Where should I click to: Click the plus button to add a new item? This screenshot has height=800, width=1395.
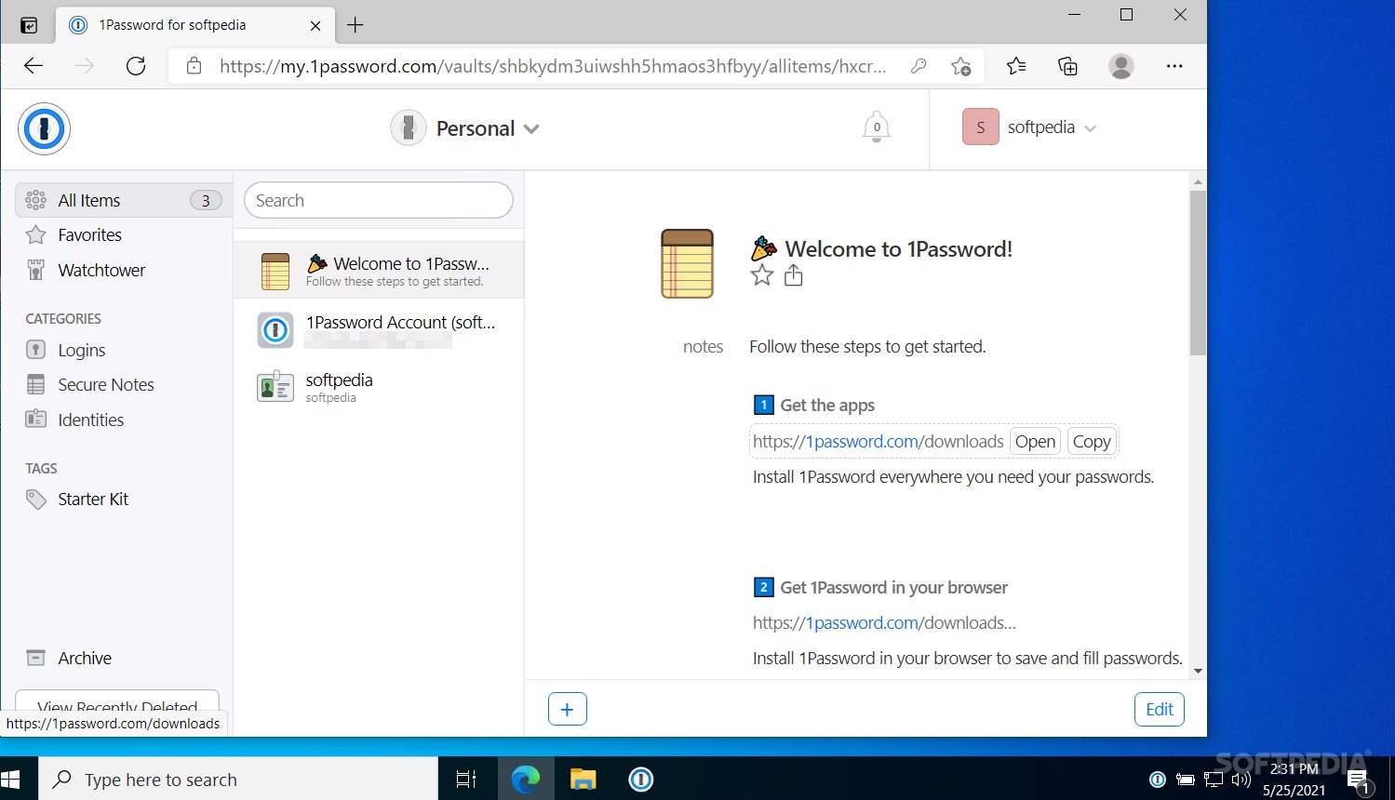568,709
